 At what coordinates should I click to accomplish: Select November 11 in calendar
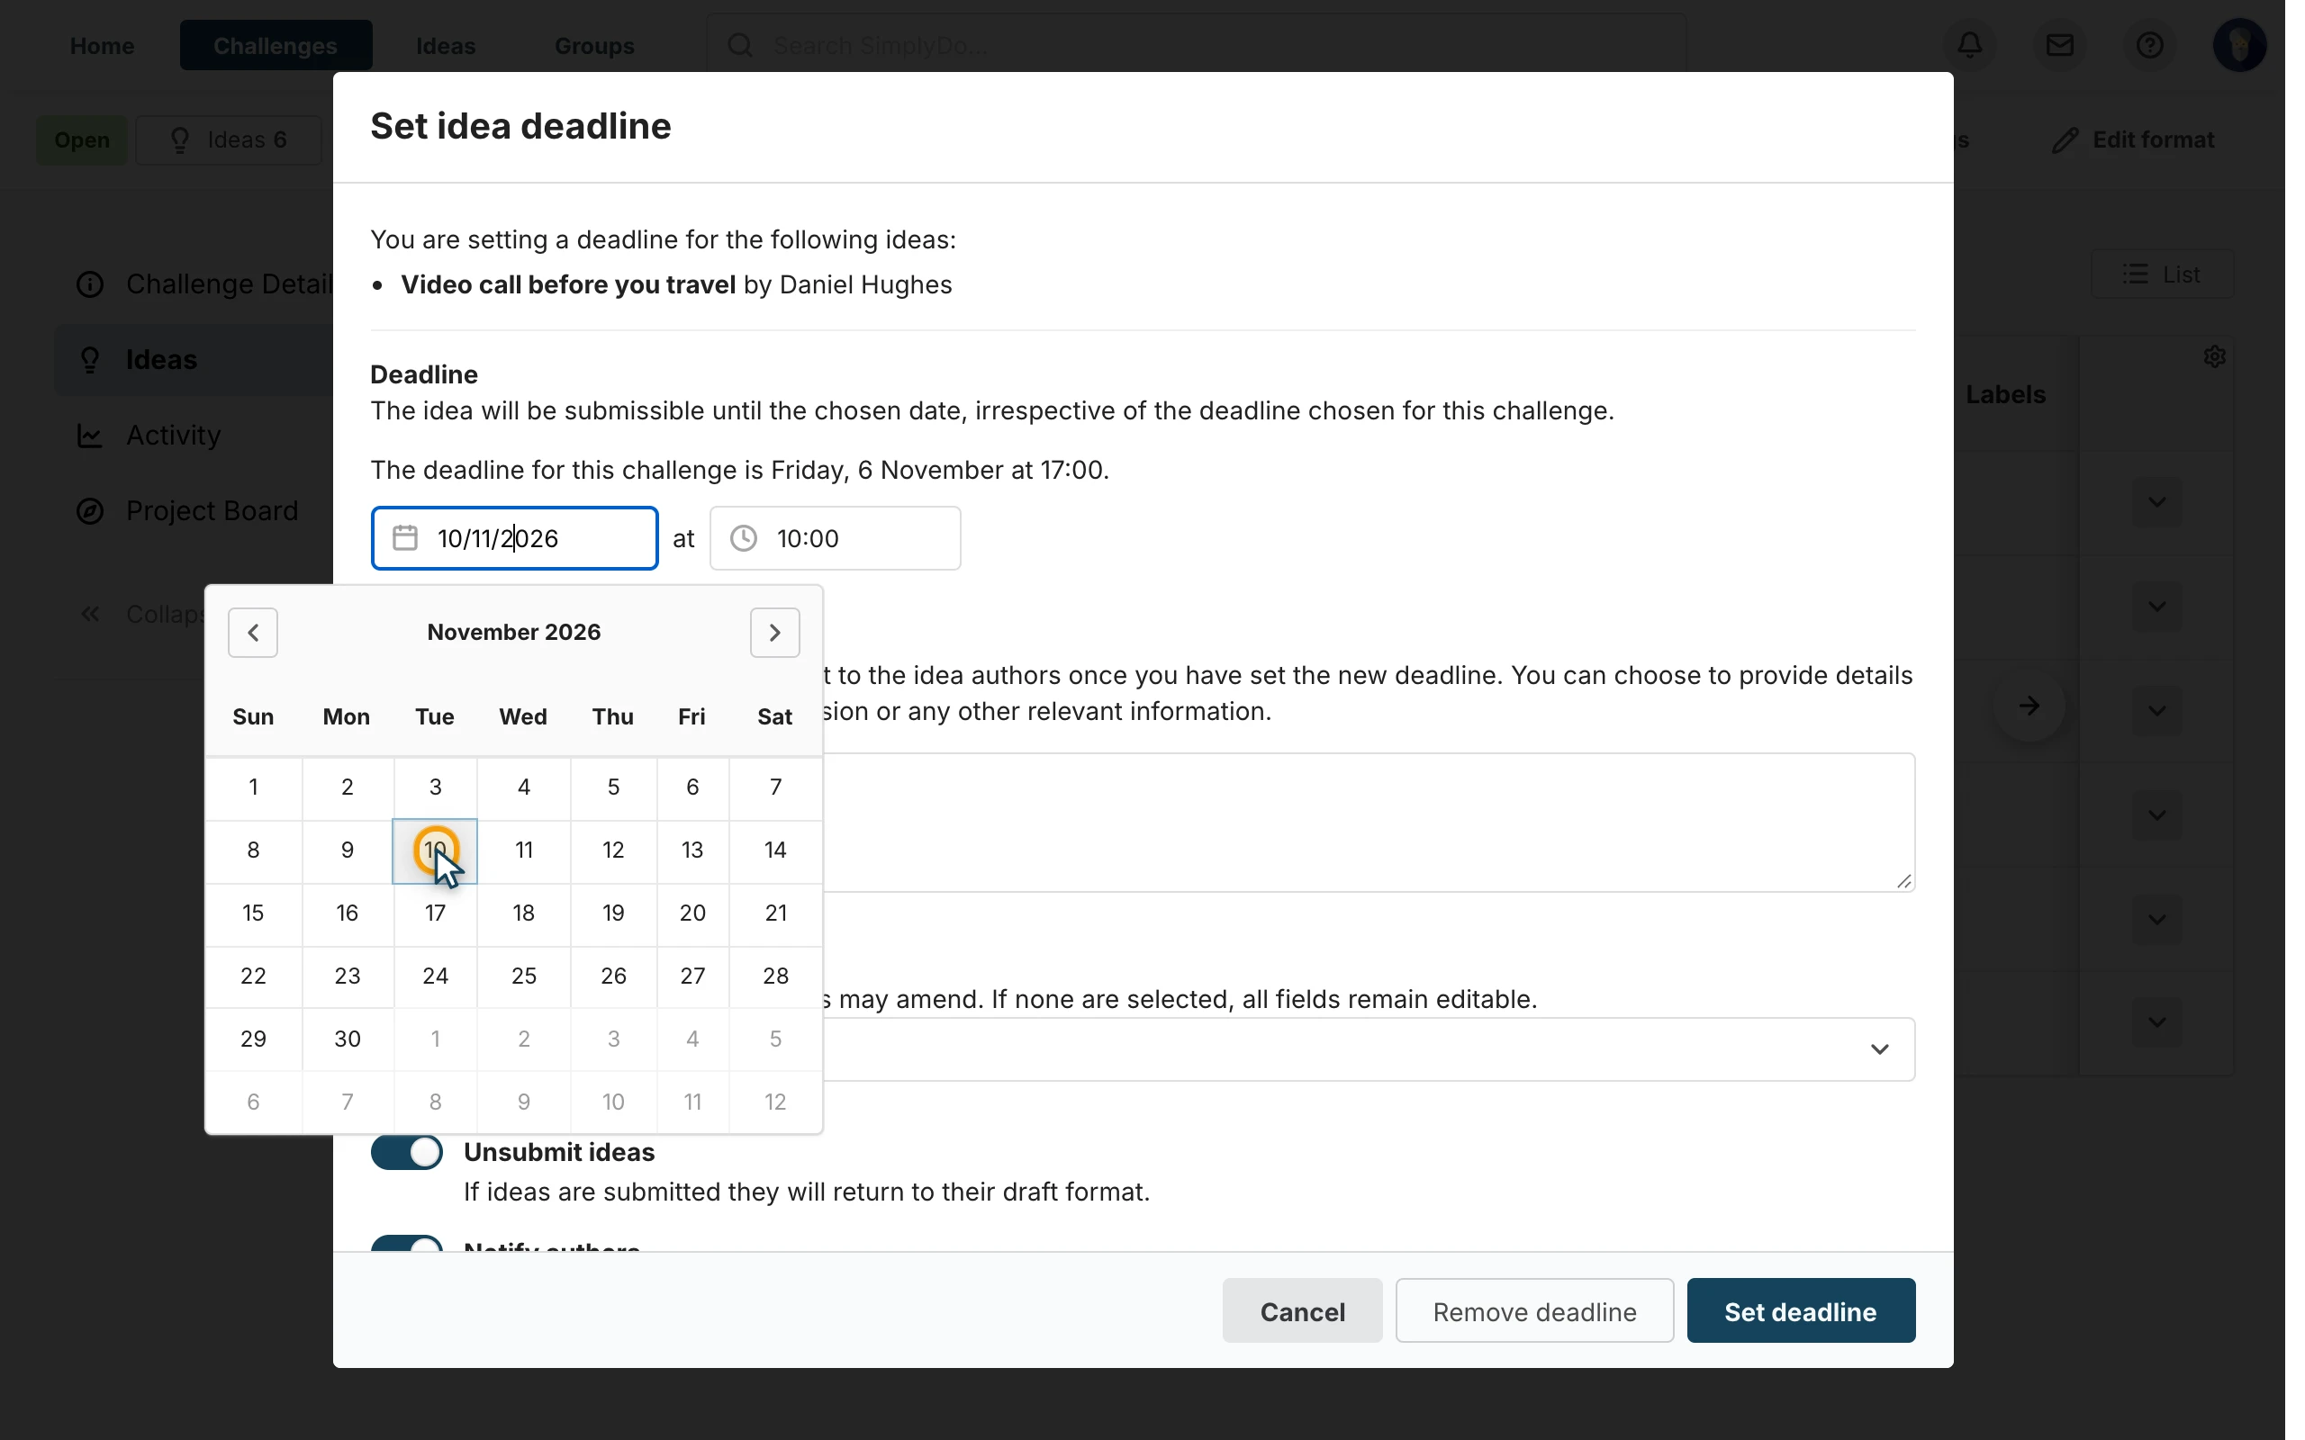(524, 850)
